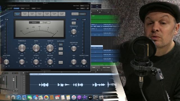Open Calendar from the Dock

click(57, 97)
